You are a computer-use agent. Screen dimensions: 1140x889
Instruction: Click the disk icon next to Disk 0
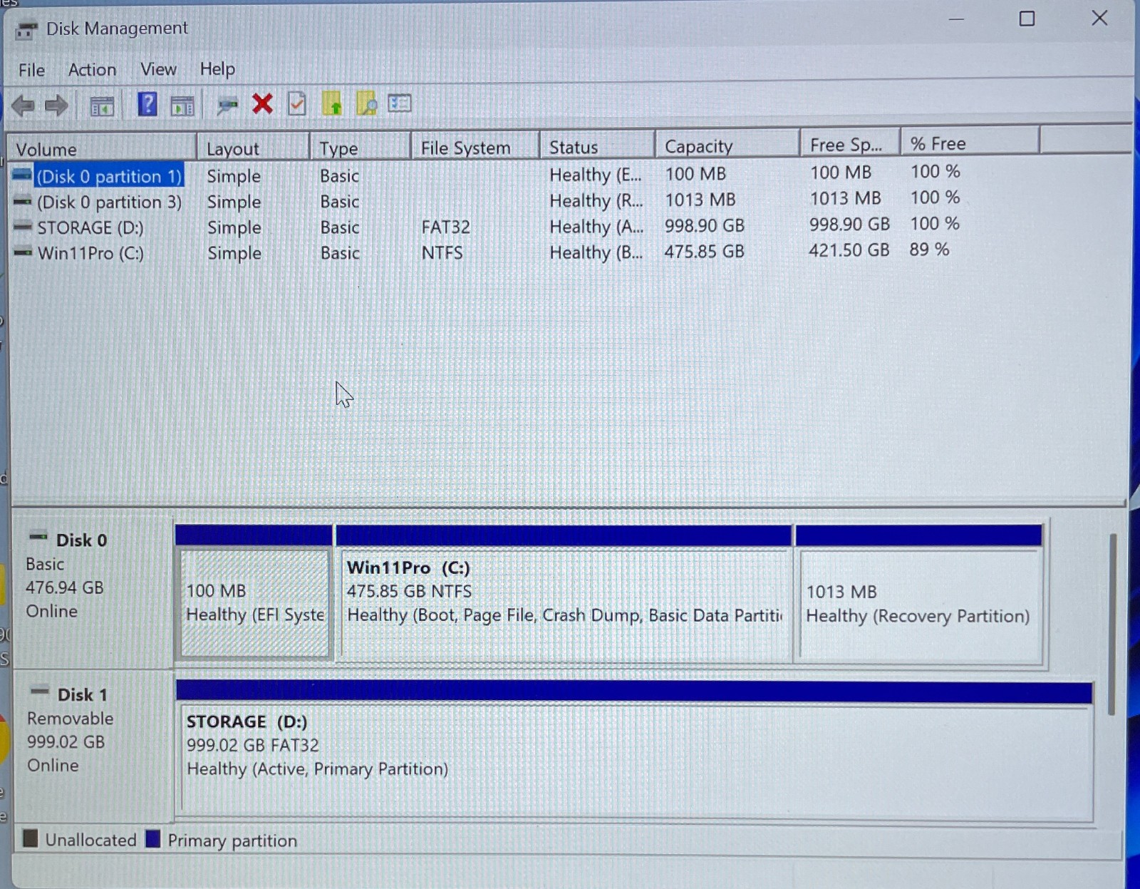tap(38, 537)
